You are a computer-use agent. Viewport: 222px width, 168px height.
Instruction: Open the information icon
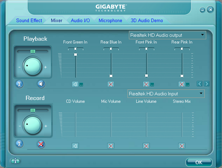coord(15,161)
